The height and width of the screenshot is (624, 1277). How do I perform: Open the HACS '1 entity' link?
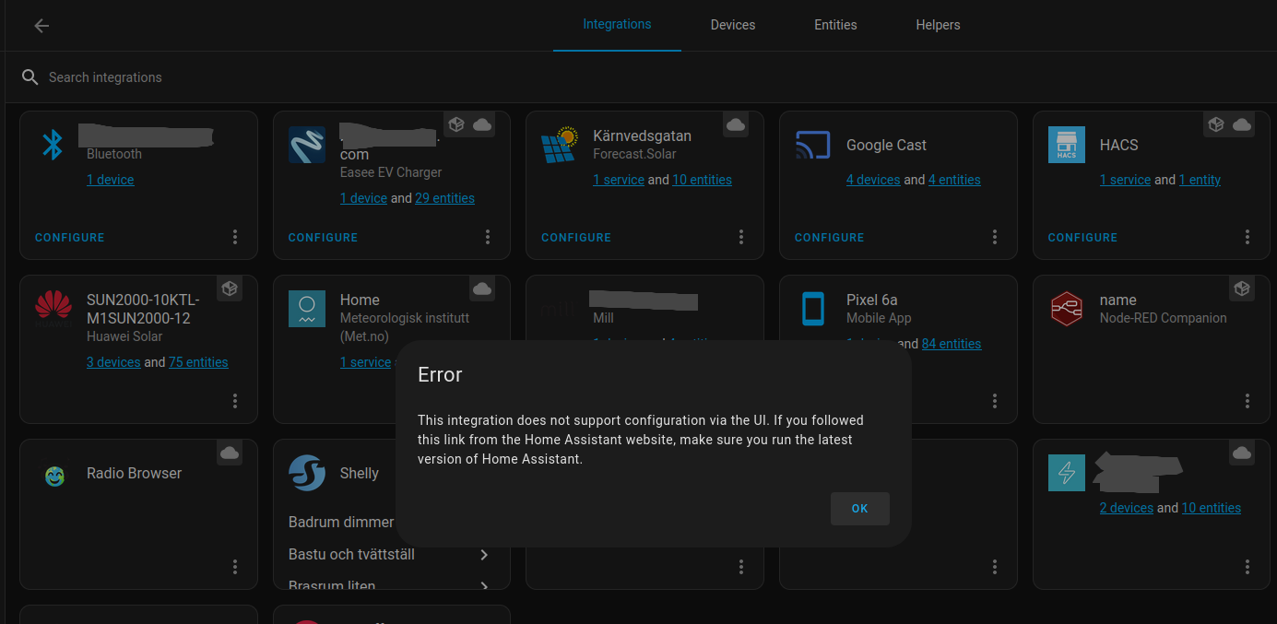pos(1200,180)
